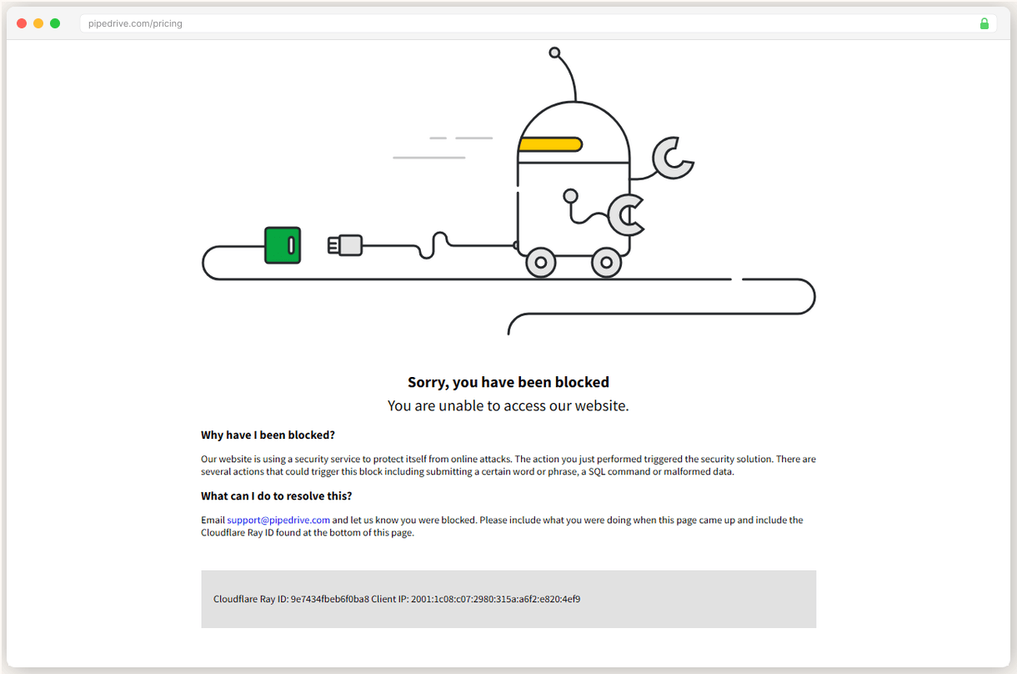1017x674 pixels.
Task: Open the support@pipedrive.com email link
Action: coord(278,520)
